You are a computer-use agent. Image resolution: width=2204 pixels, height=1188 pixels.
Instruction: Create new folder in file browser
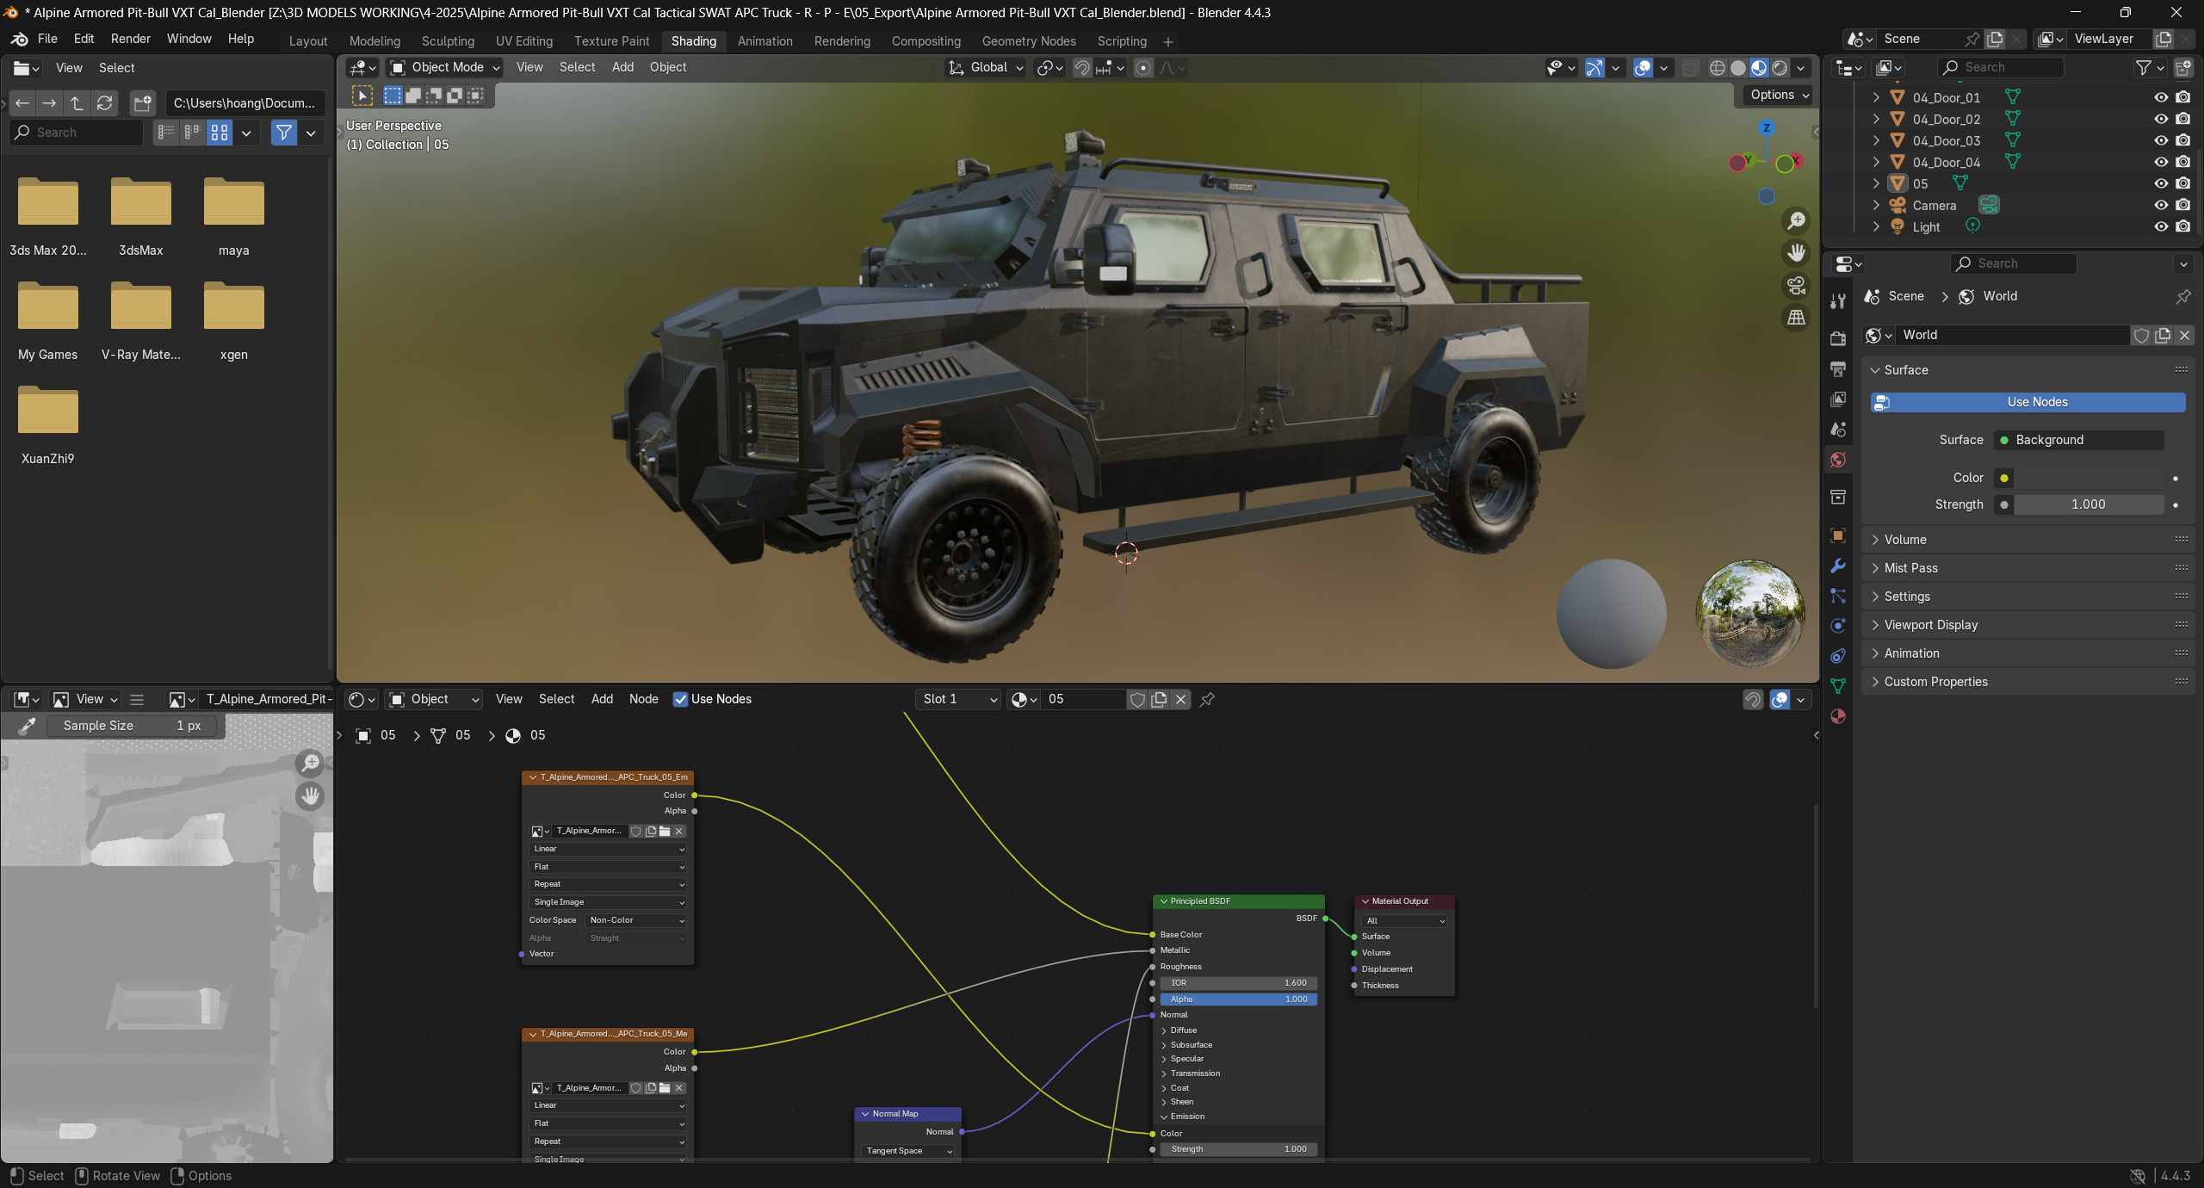pos(142,103)
